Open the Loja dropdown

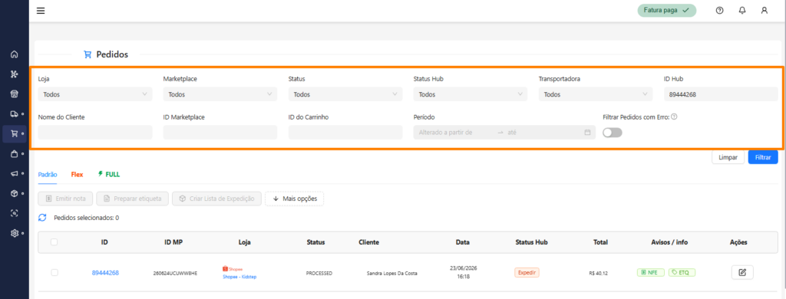click(94, 94)
